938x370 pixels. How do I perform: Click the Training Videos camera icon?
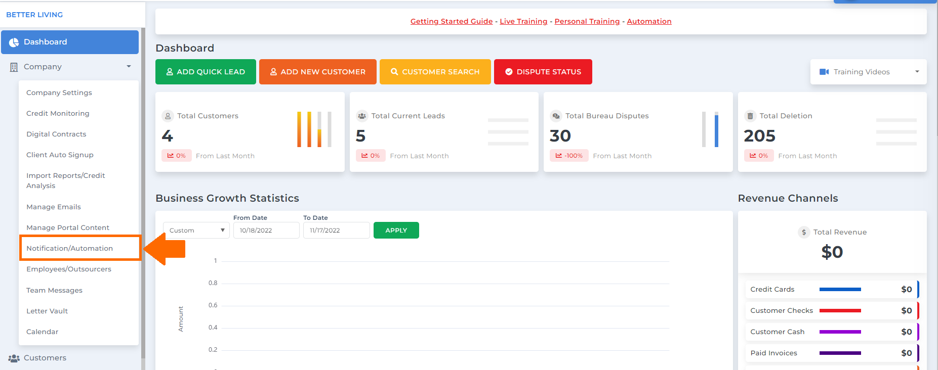point(824,72)
